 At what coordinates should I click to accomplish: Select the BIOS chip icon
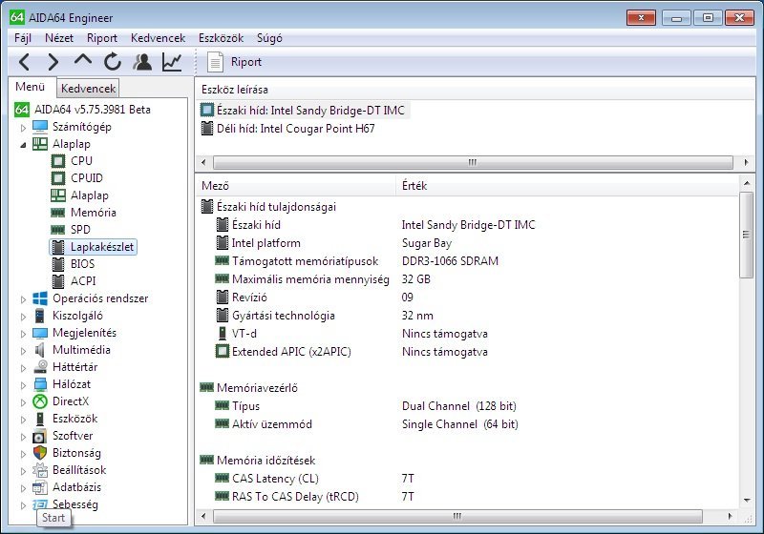point(58,264)
